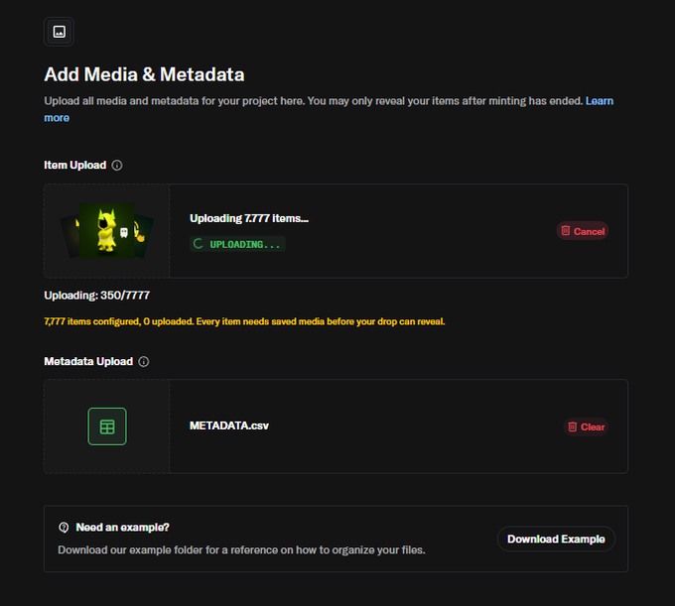
Task: Click the UPLOADING... status badge
Action: tap(237, 244)
